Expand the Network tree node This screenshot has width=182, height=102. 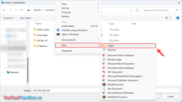coord(3,72)
